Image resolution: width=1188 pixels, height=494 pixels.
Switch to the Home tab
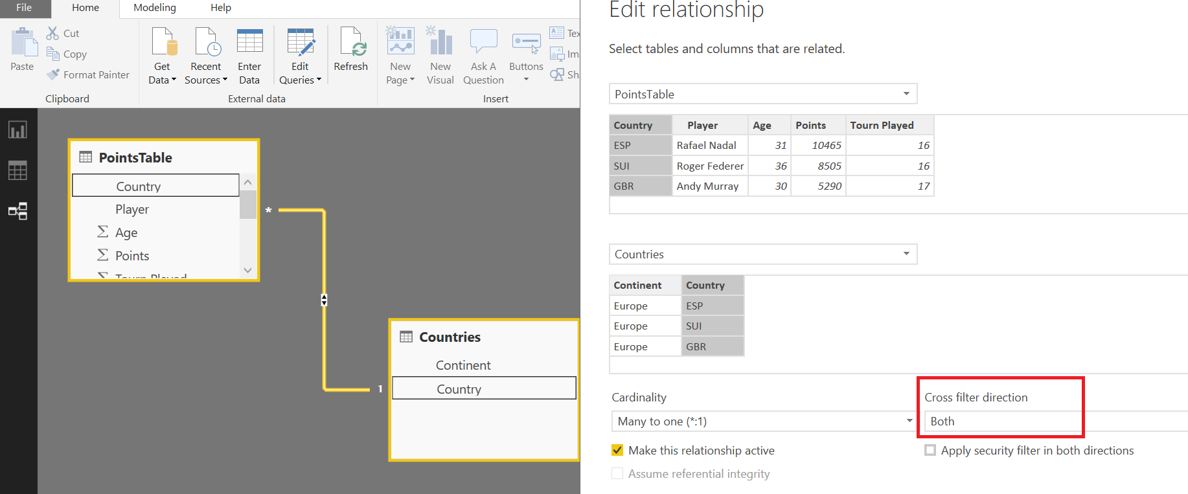coord(86,8)
